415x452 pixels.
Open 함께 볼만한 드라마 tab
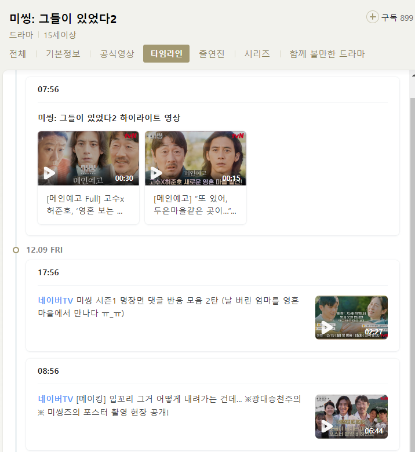tap(327, 54)
